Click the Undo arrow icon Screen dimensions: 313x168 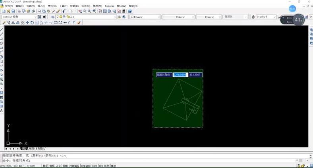(64, 11)
